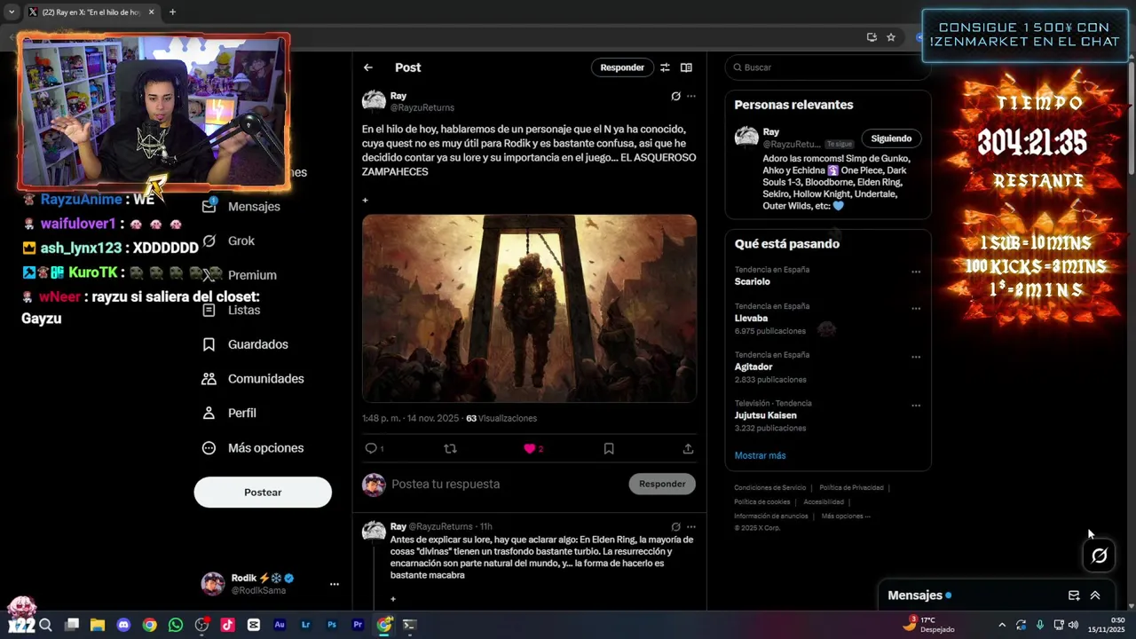Open Comunidades in the left sidebar

[x=253, y=379]
